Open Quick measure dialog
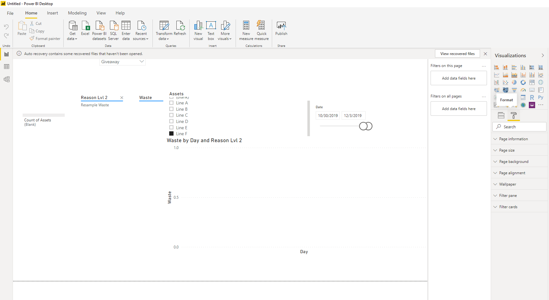549x300 pixels. [x=262, y=31]
